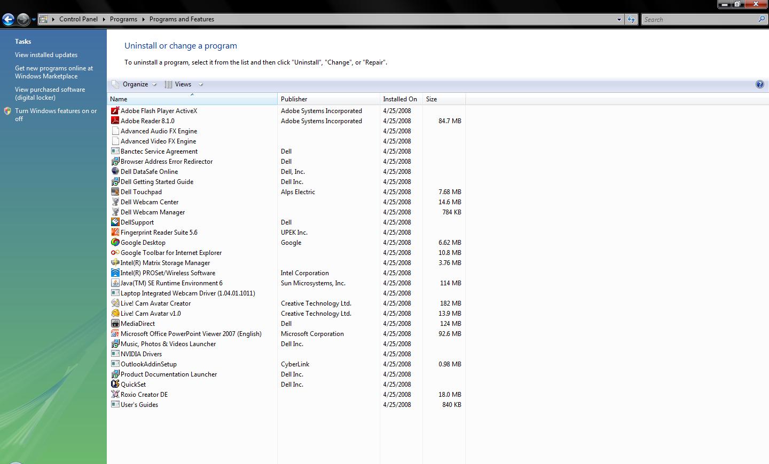Click the search magnifier button
This screenshot has width=769, height=464.
(762, 19)
